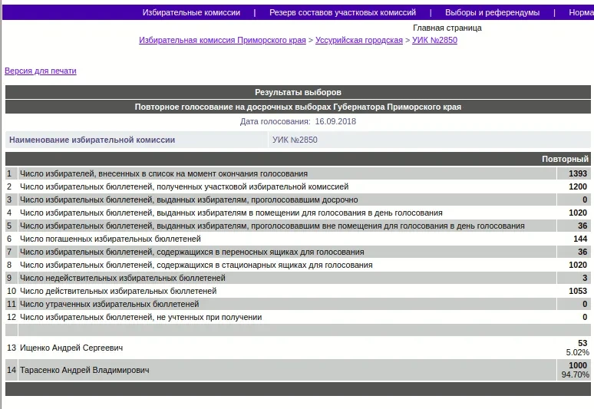The height and width of the screenshot is (409, 594).
Task: Navigate to Уссурийская городская breadcrumb
Action: click(359, 40)
